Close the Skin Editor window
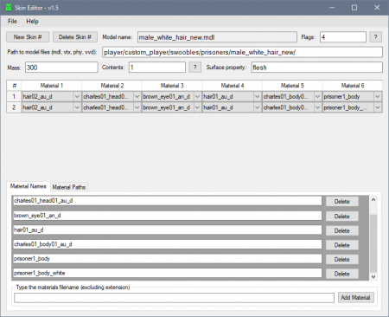This screenshot has width=389, height=317. 377,8
